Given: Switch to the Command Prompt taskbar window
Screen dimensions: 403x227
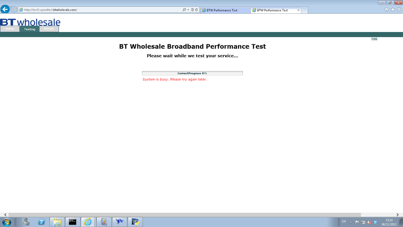Looking at the screenshot, I should (x=73, y=222).
